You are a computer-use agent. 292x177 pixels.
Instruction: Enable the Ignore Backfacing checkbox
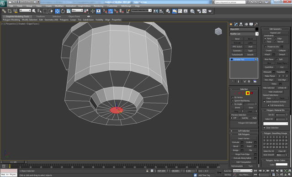pyautogui.click(x=233, y=100)
